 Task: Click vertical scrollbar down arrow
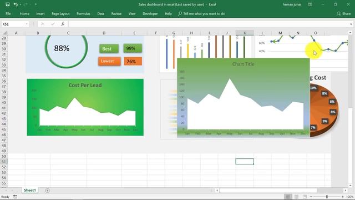(350, 186)
